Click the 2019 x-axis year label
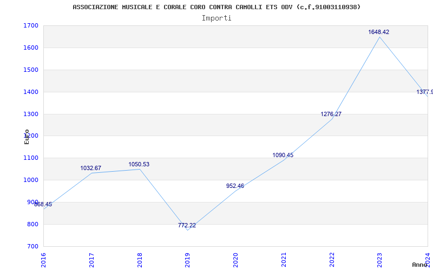433x270 pixels. 187,260
